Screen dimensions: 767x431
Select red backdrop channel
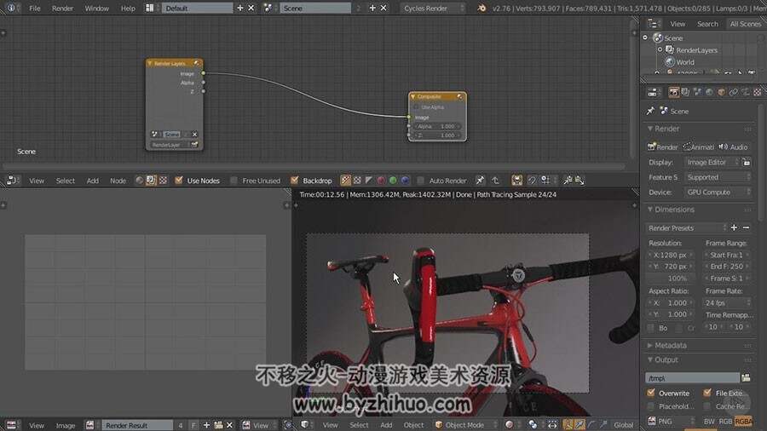[x=381, y=181]
